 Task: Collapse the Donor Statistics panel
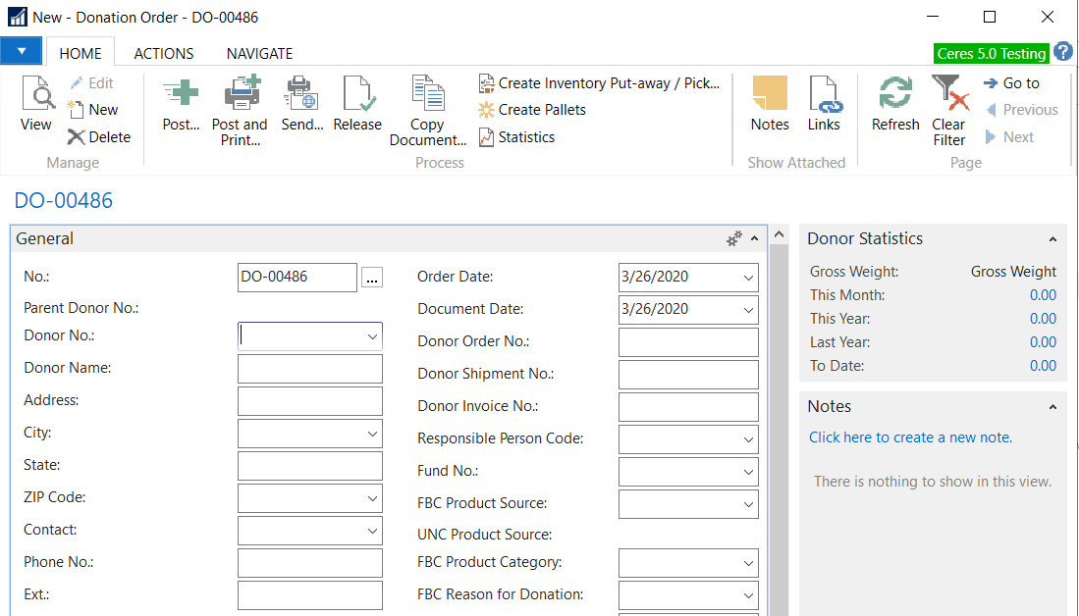tap(1052, 239)
